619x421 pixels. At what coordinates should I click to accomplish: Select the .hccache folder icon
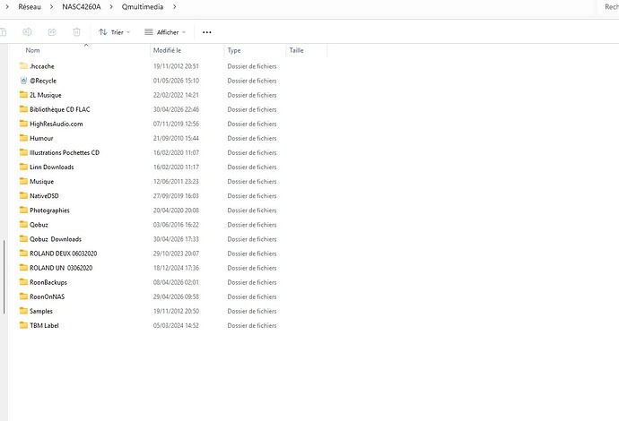pyautogui.click(x=23, y=65)
